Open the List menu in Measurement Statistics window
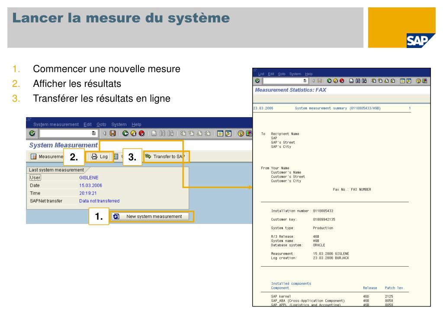 point(261,74)
